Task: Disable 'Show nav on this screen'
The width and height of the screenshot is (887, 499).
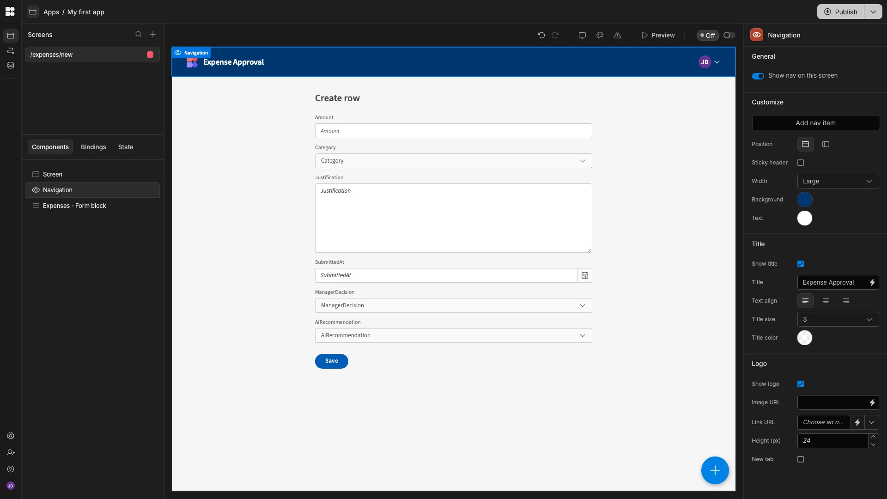Action: (758, 76)
